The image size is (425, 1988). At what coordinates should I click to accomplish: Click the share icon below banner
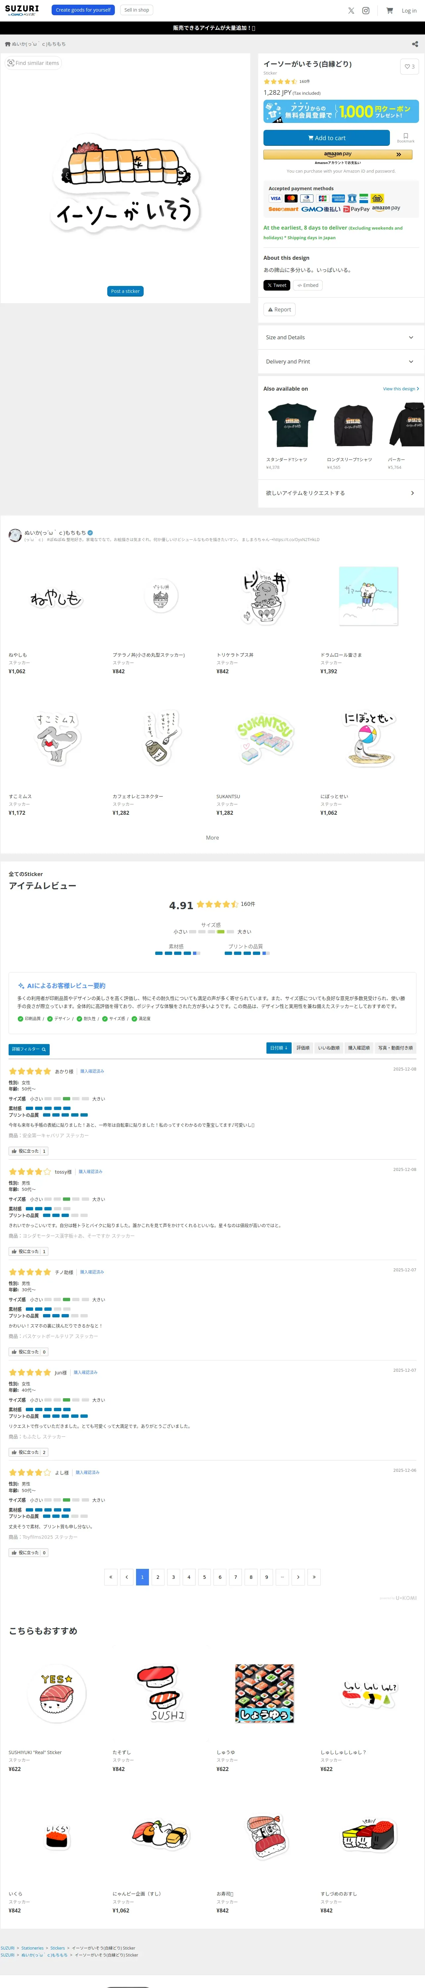[415, 44]
